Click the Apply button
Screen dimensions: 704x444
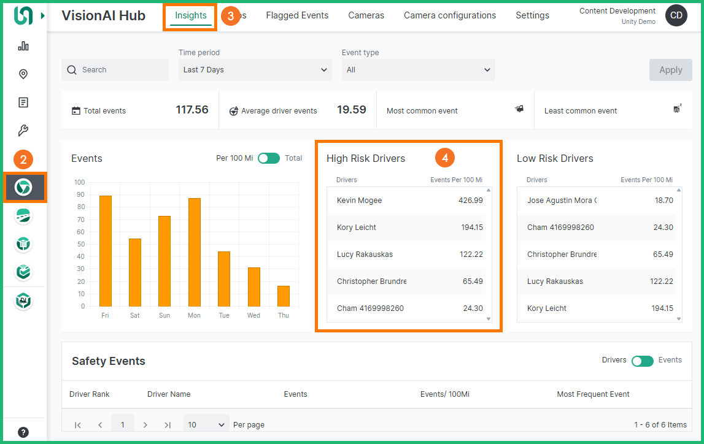(x=670, y=70)
